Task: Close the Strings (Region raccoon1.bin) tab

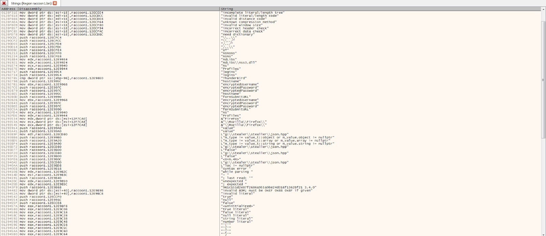Action: pos(55,3)
